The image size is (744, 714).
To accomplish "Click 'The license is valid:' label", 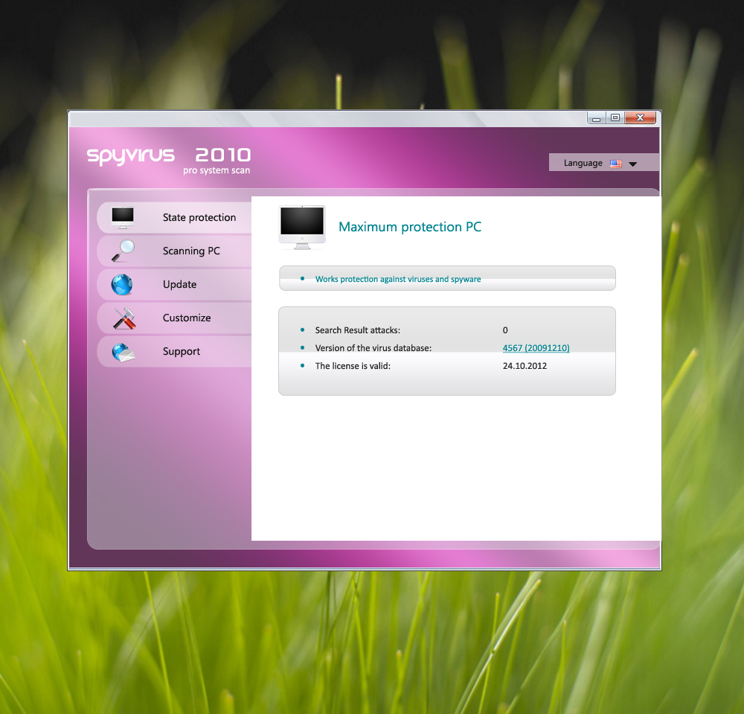I will pos(353,366).
